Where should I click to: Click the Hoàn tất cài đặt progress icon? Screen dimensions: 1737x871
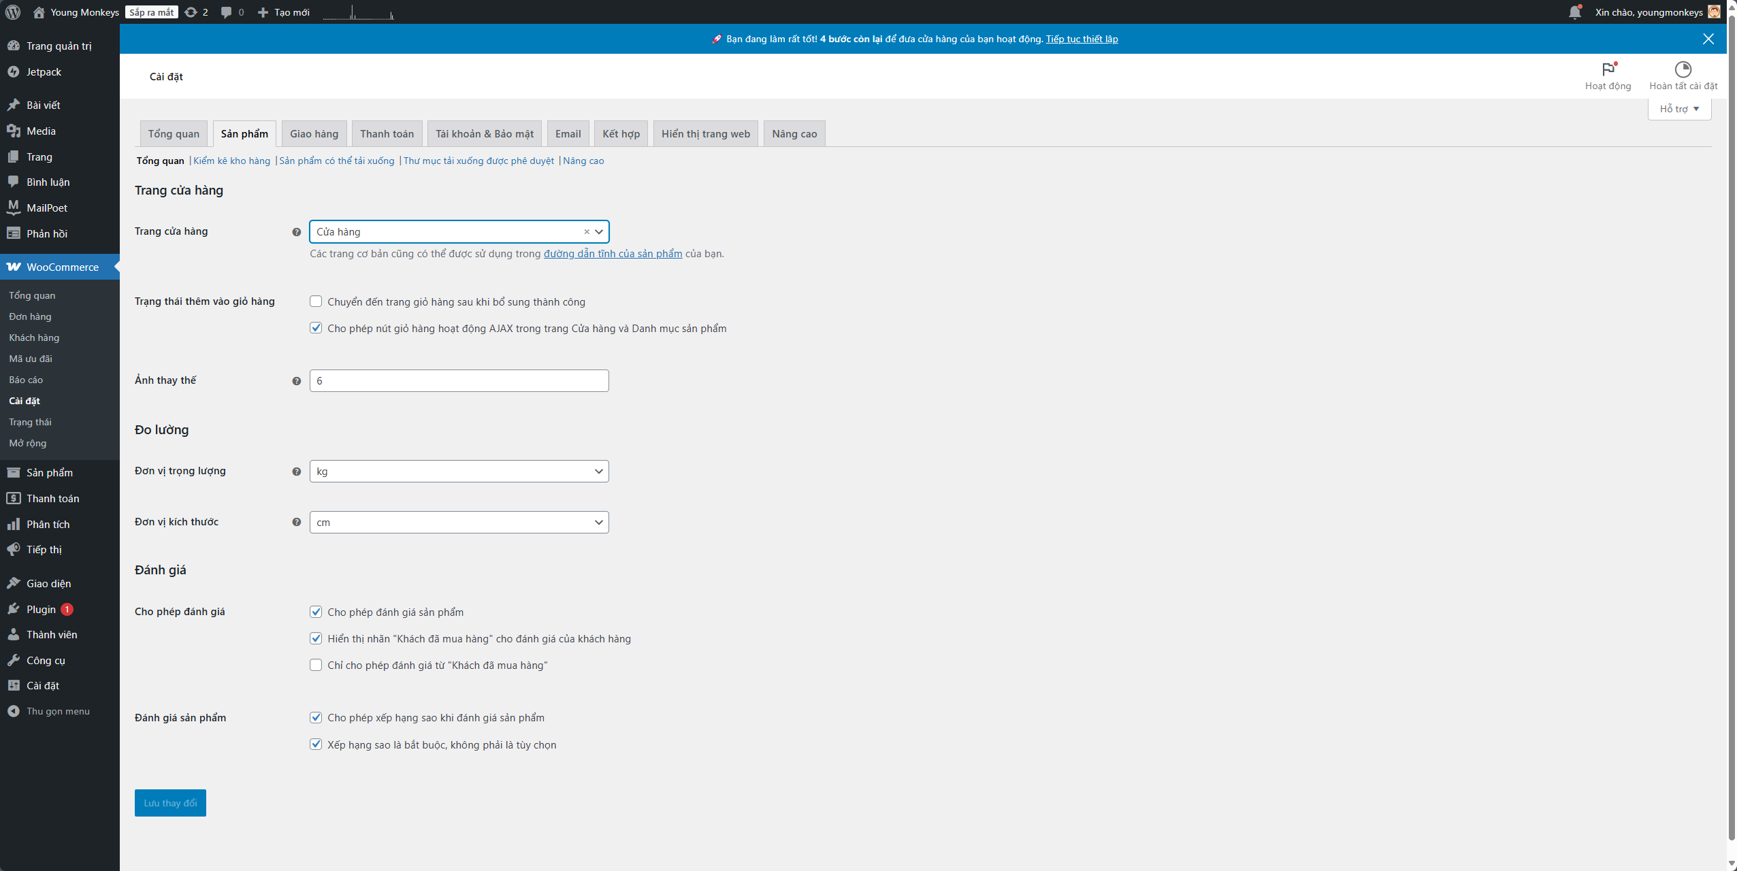pos(1683,69)
